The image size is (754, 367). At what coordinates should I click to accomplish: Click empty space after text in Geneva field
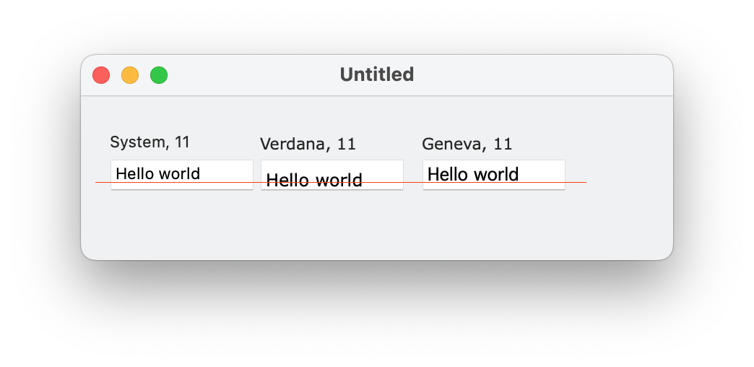542,174
